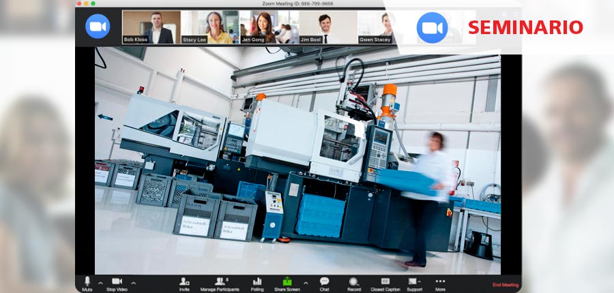This screenshot has height=293, width=614.
Task: Start recording with the Record icon
Action: coord(353,281)
